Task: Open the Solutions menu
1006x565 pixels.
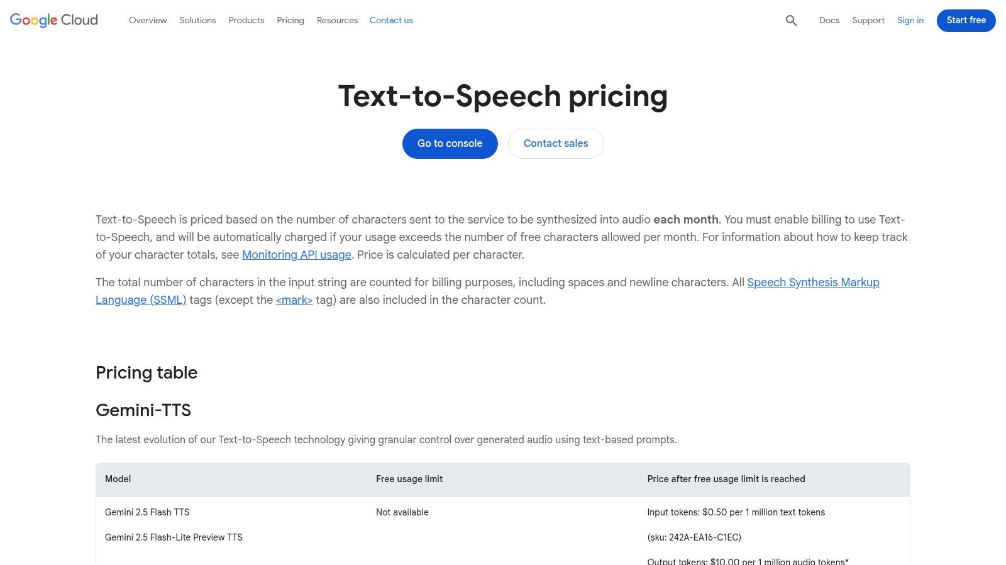Action: coord(197,20)
